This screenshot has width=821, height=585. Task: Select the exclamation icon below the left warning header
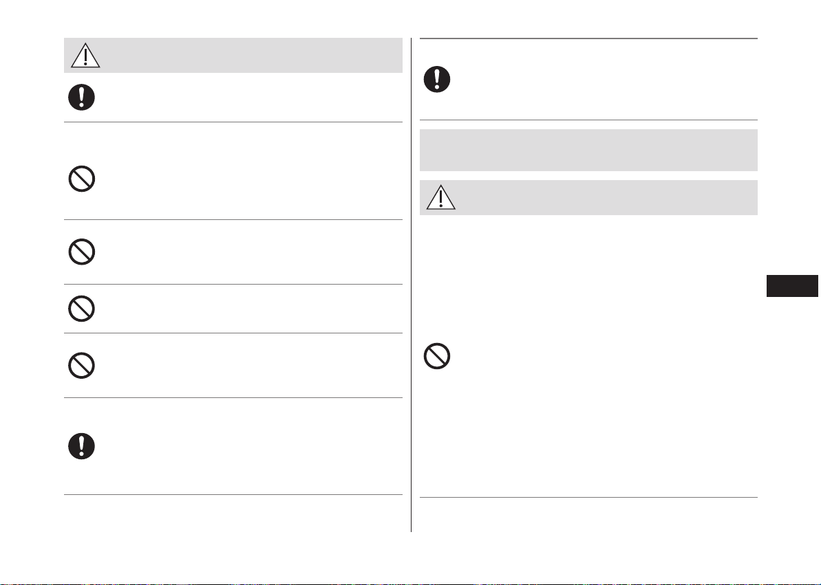(82, 97)
